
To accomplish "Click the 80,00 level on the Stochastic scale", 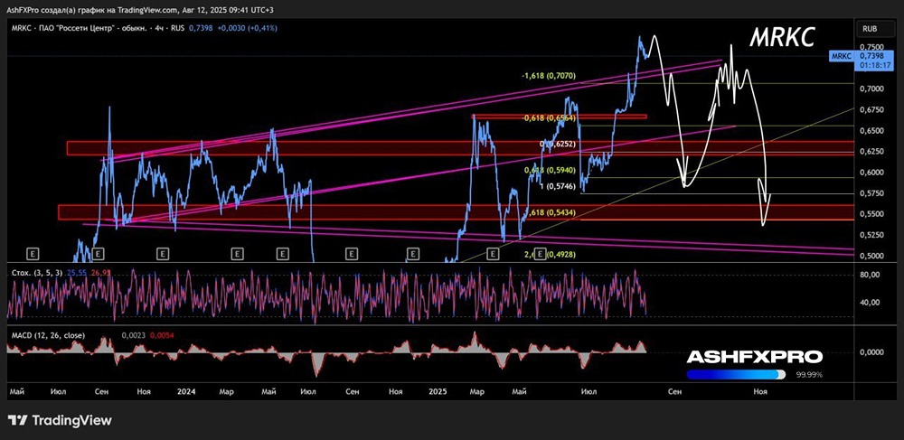I will (x=870, y=276).
